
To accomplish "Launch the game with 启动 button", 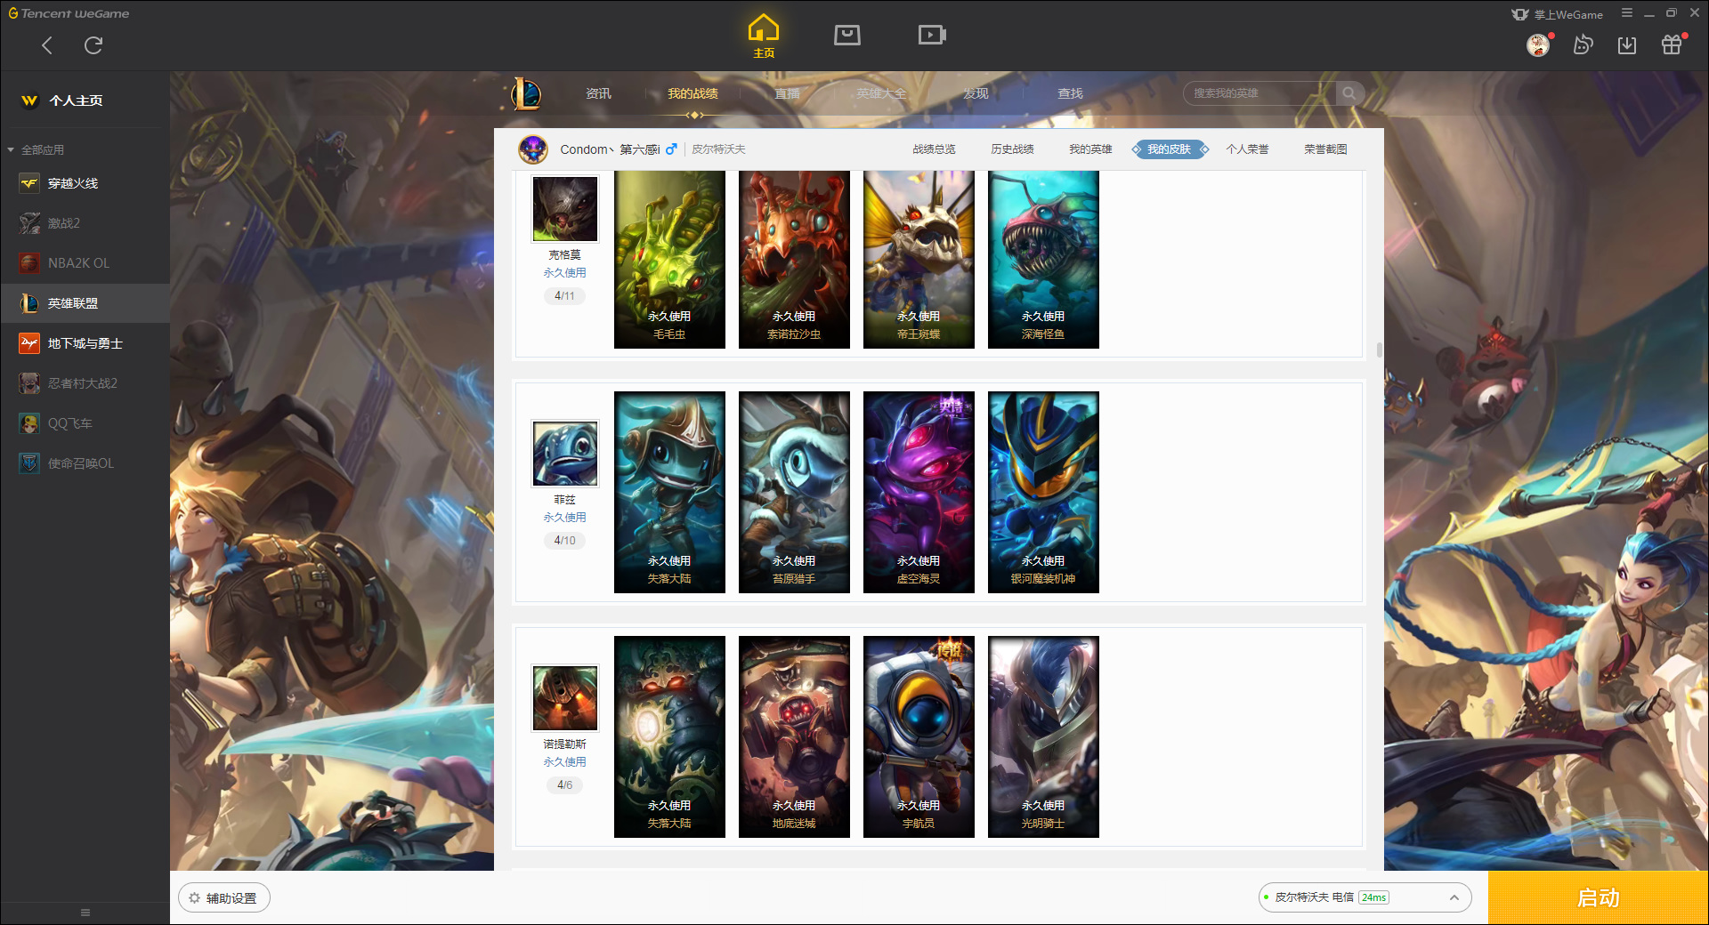I will click(1598, 897).
